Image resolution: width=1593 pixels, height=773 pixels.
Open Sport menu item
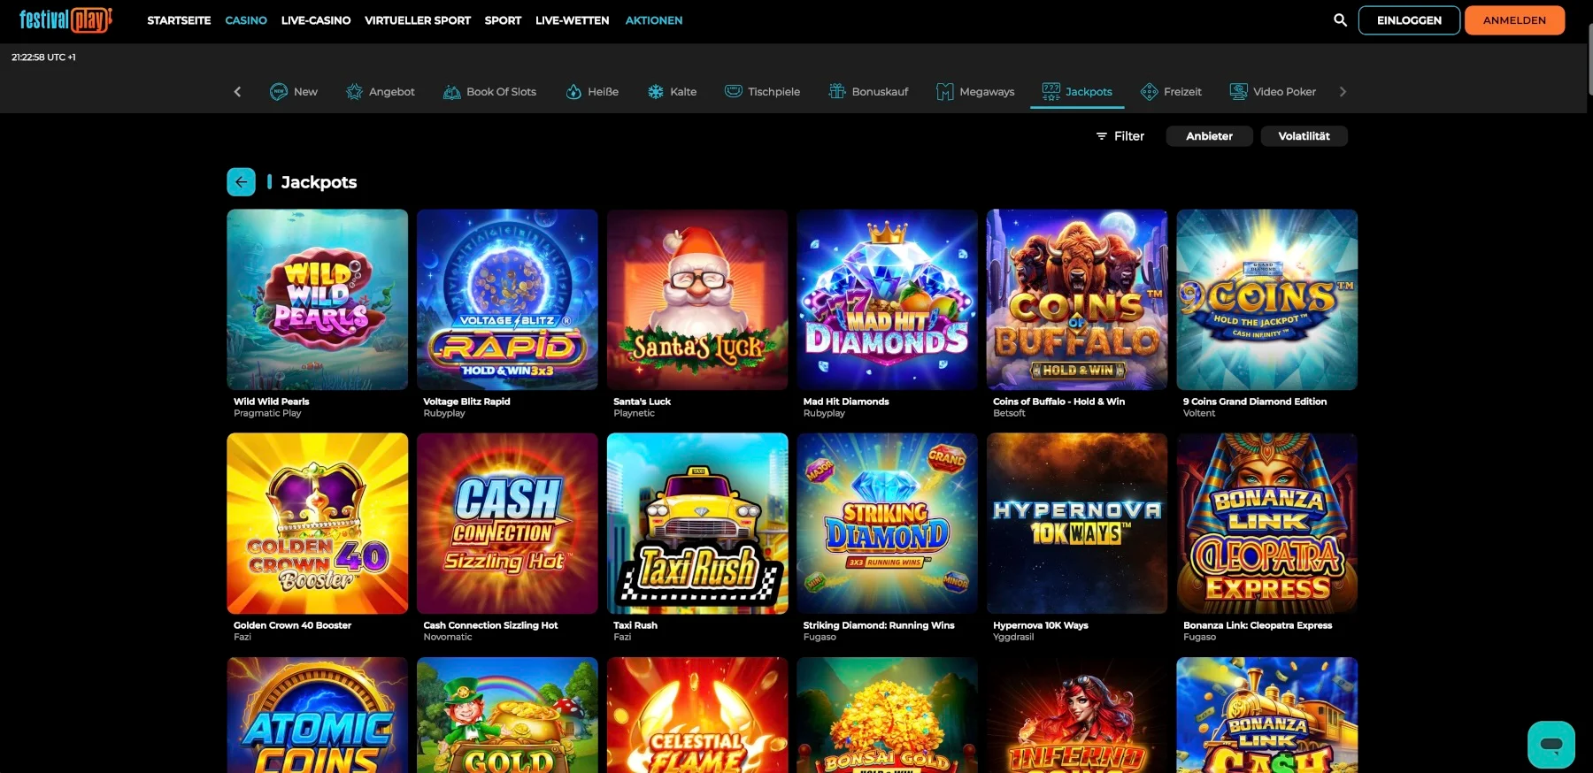503,20
